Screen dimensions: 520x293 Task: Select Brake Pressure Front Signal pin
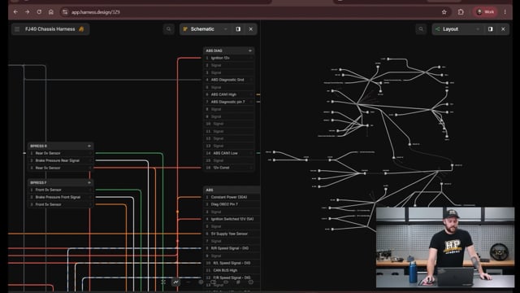pos(61,197)
